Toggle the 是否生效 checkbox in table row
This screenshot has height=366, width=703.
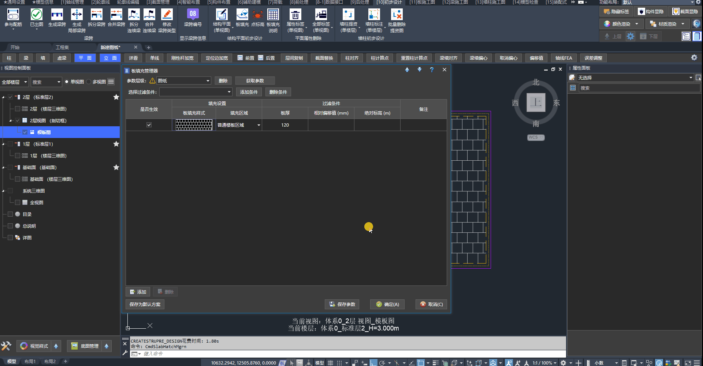coord(149,125)
